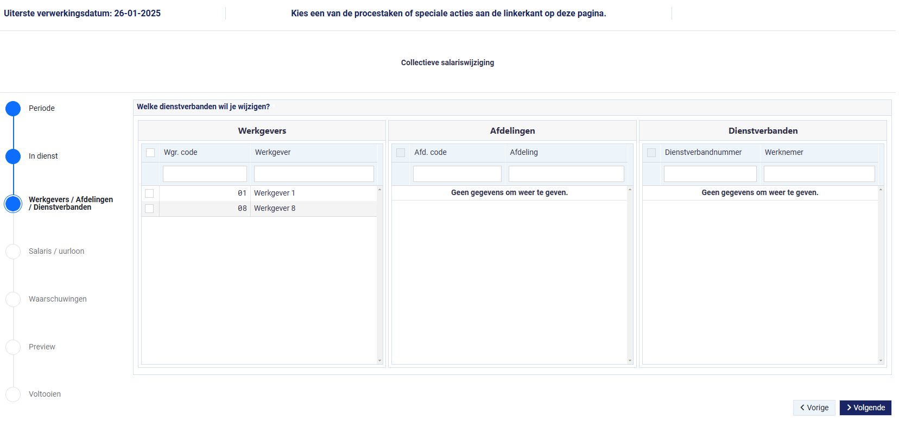Toggle the select-all checkbox in Dienstverbanden header

click(x=651, y=153)
